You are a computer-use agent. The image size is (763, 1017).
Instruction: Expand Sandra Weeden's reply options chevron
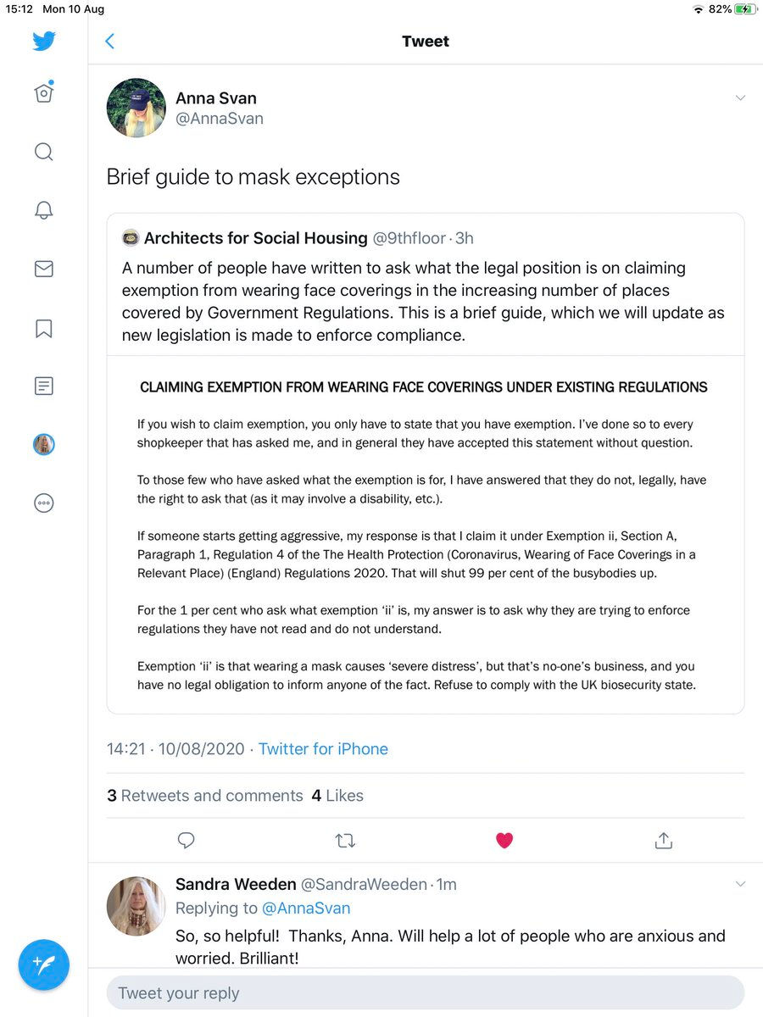click(x=740, y=885)
